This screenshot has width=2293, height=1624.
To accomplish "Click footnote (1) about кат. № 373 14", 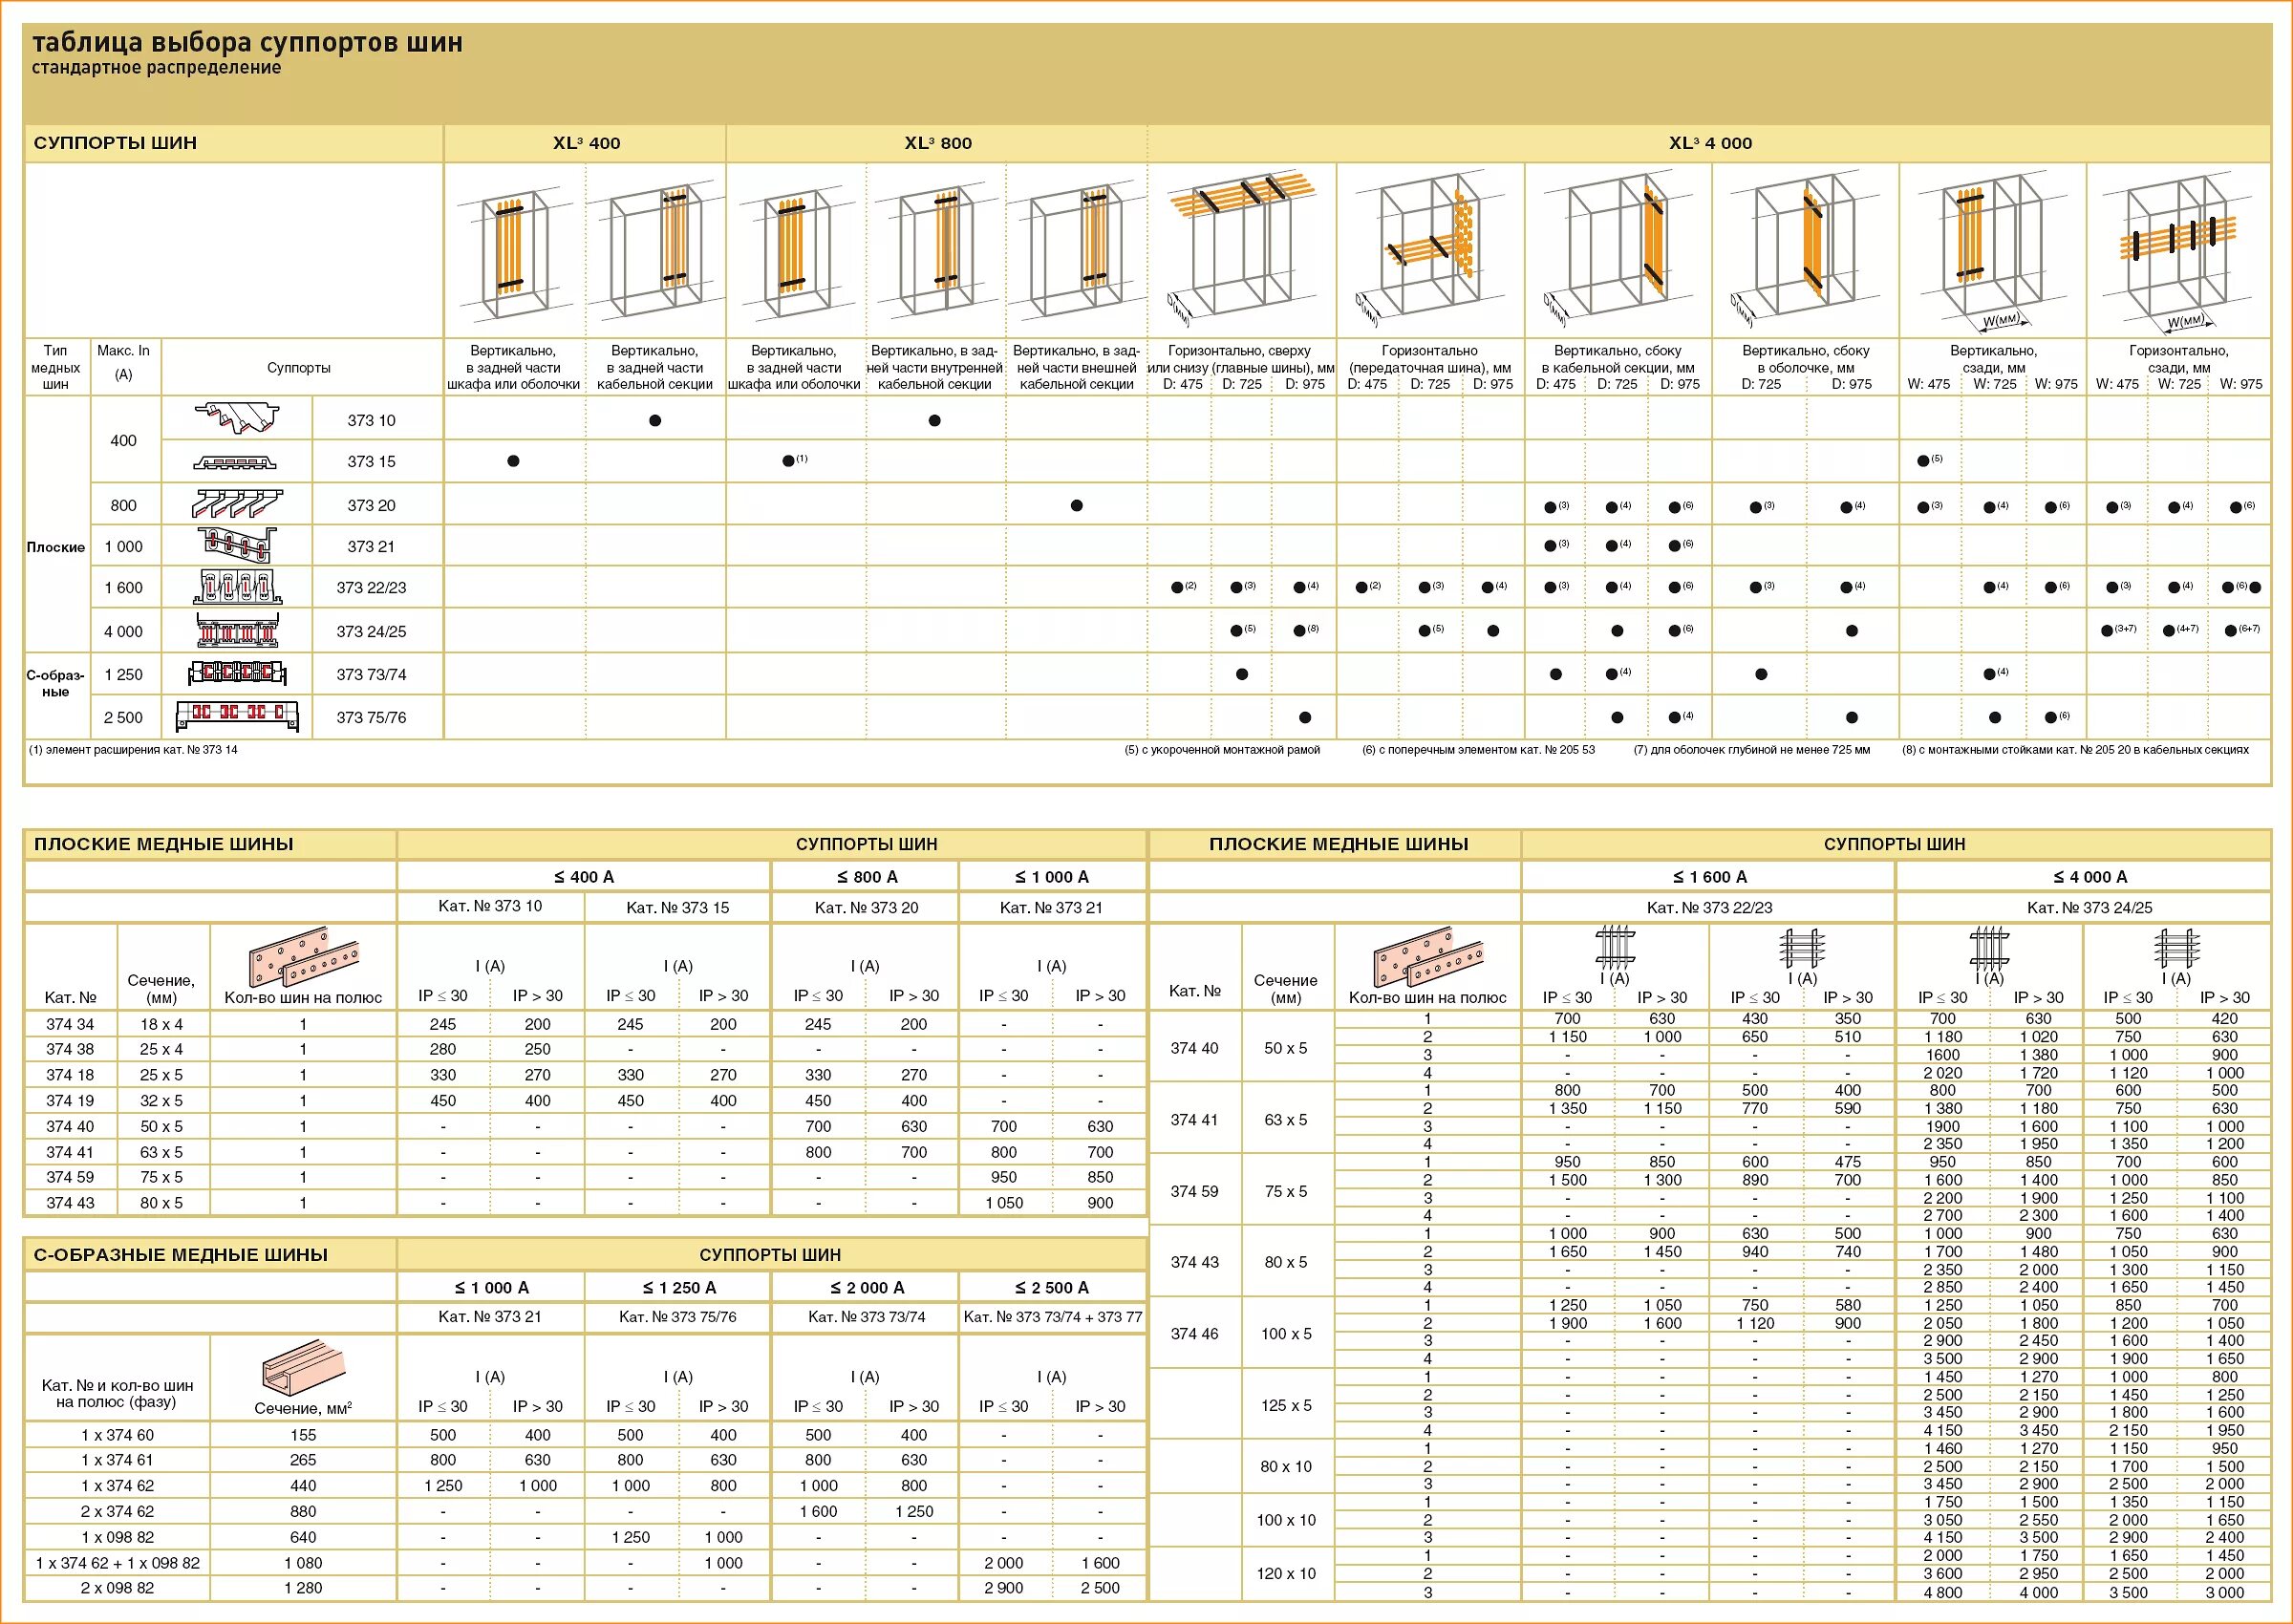I will [x=134, y=750].
